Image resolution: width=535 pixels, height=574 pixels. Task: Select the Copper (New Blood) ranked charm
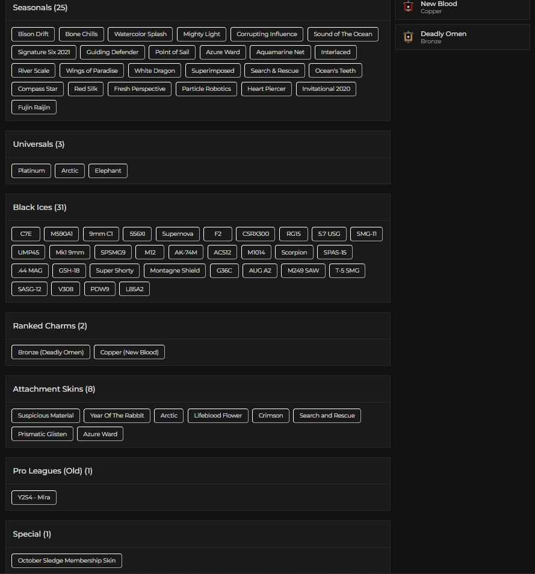click(x=129, y=352)
